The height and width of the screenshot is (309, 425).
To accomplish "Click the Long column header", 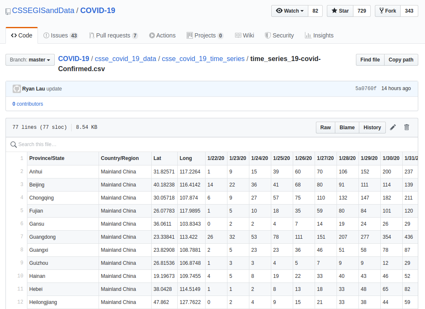I will pyautogui.click(x=191, y=158).
